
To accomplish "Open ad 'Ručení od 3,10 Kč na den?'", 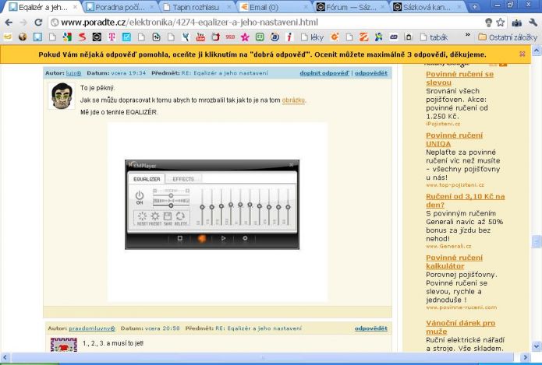I will click(x=466, y=201).
